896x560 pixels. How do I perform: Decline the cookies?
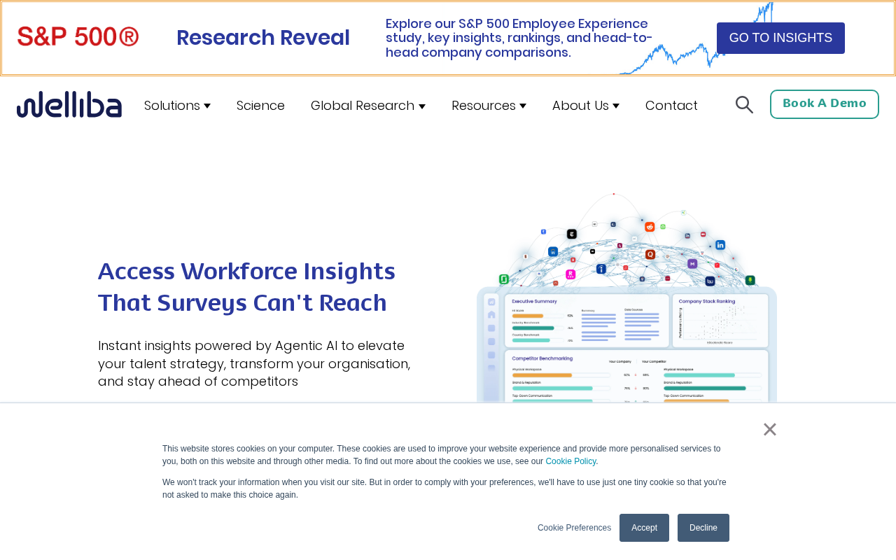[x=703, y=528]
